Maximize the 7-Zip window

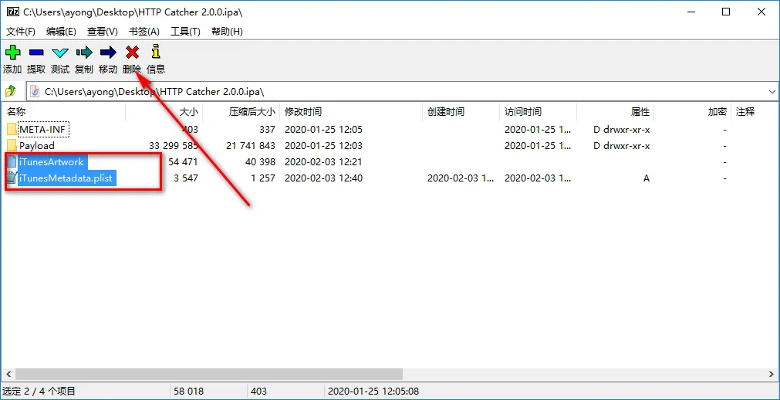(726, 12)
